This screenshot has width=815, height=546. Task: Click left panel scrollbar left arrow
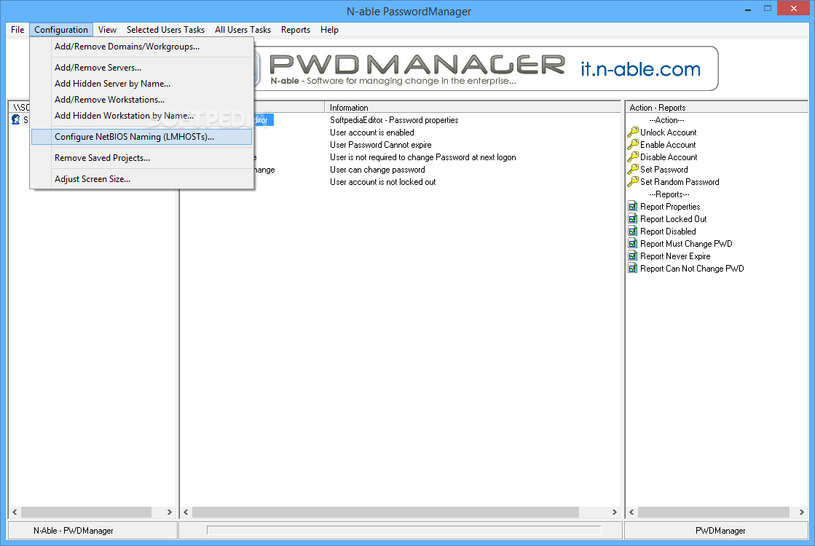(15, 513)
